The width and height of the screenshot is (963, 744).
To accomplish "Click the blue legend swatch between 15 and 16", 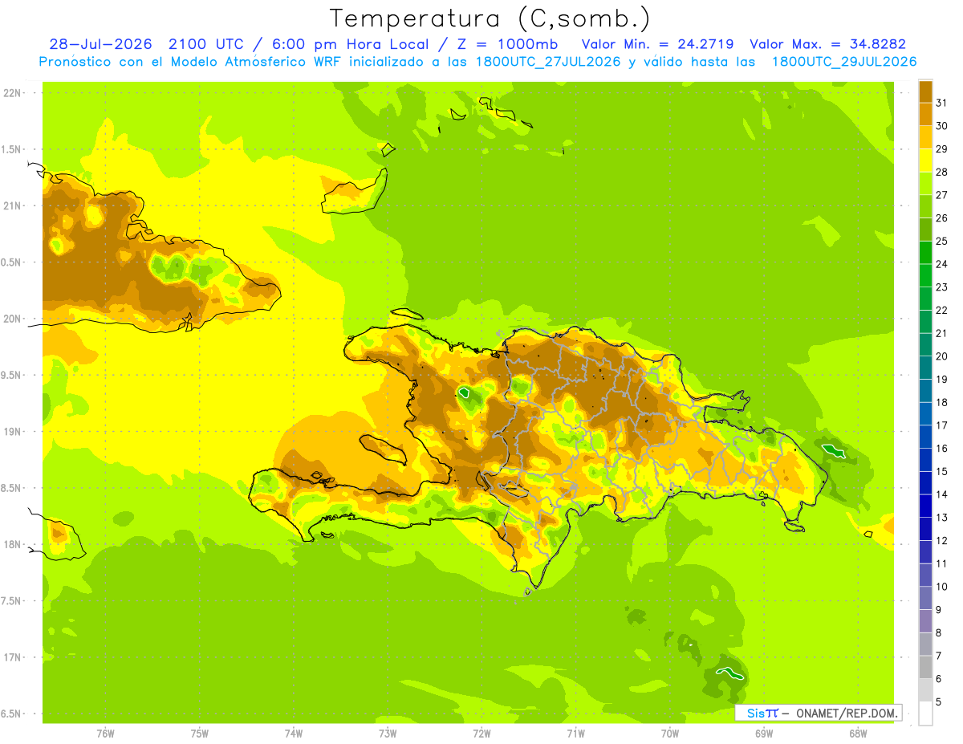I will pos(925,460).
